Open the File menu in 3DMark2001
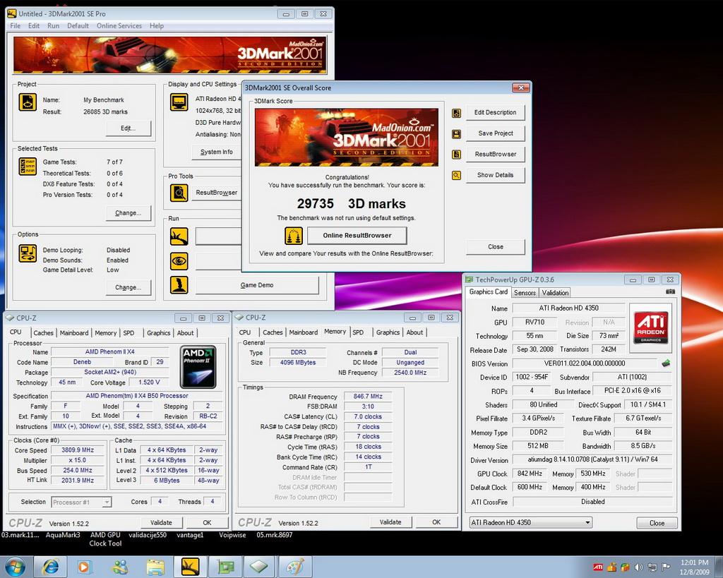The image size is (723, 578). click(16, 26)
